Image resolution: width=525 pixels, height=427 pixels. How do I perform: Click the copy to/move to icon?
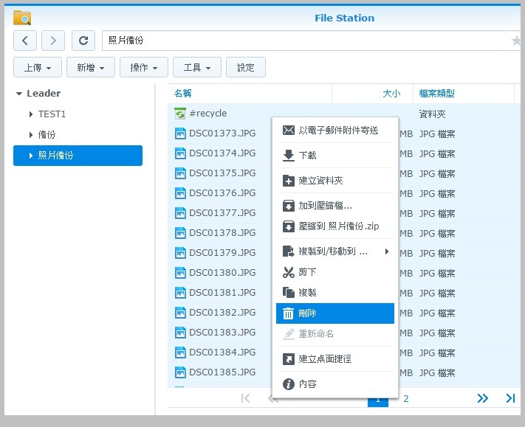[x=288, y=251]
